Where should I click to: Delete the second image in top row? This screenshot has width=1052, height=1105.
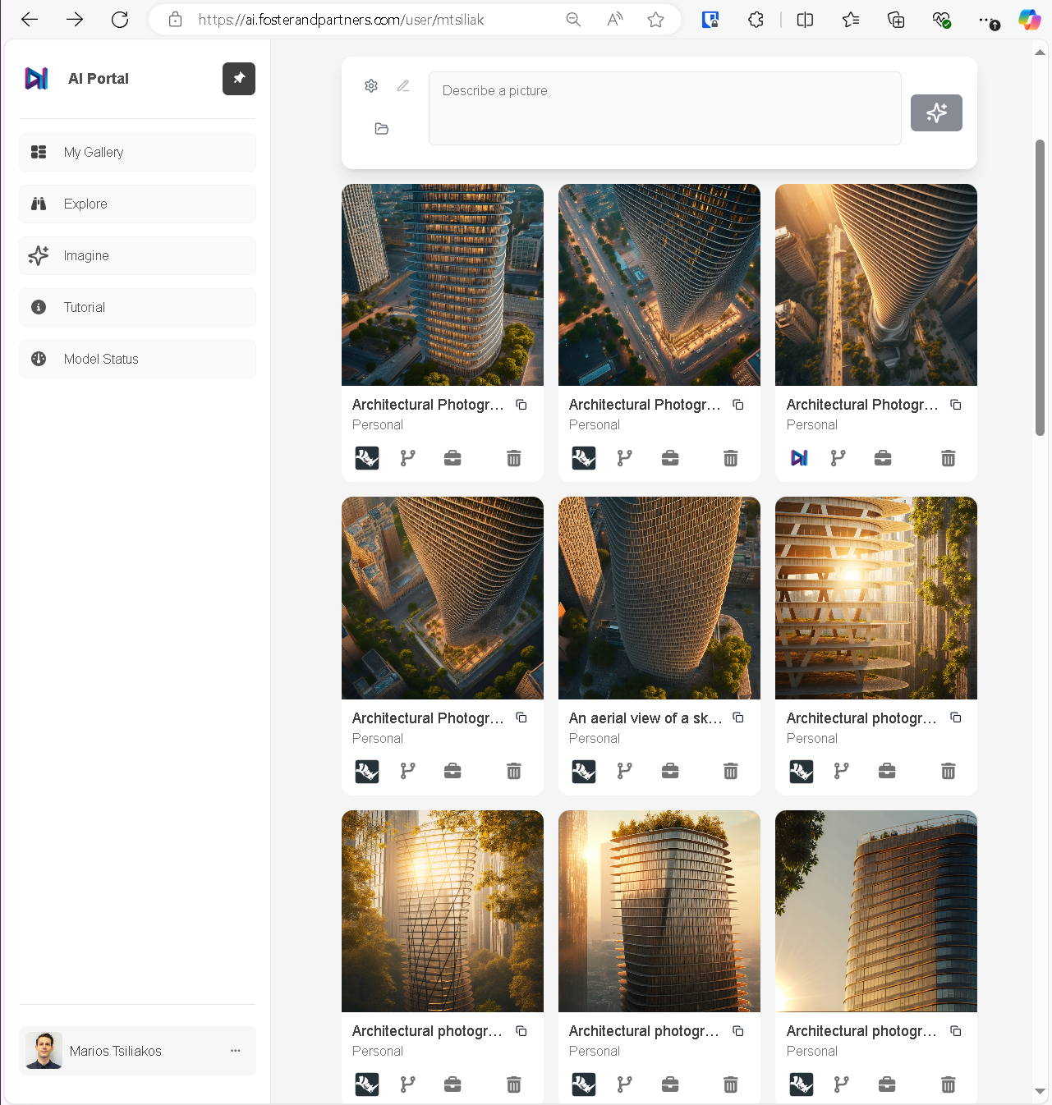pyautogui.click(x=731, y=458)
